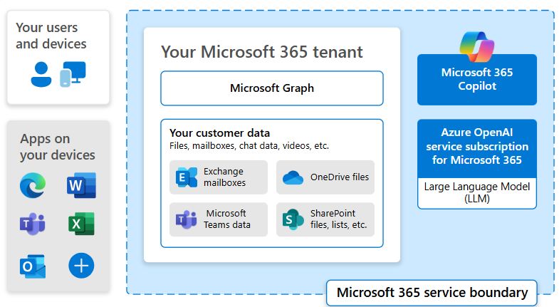The width and height of the screenshot is (559, 307).
Task: Click the Your Microsoft 365 tenant heading
Action: [x=261, y=51]
